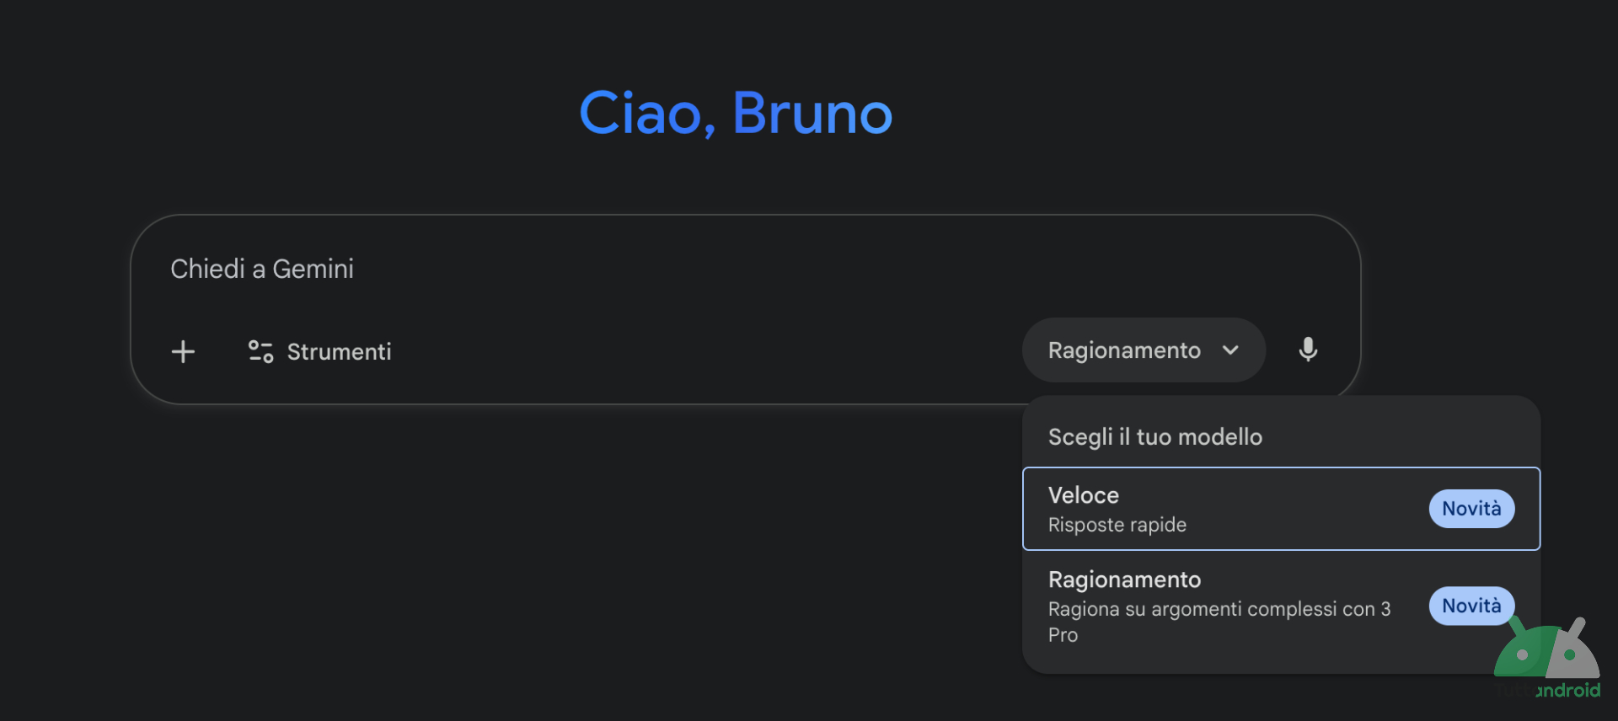Open the Strumenti tools button
The height and width of the screenshot is (721, 1618).
pos(320,351)
